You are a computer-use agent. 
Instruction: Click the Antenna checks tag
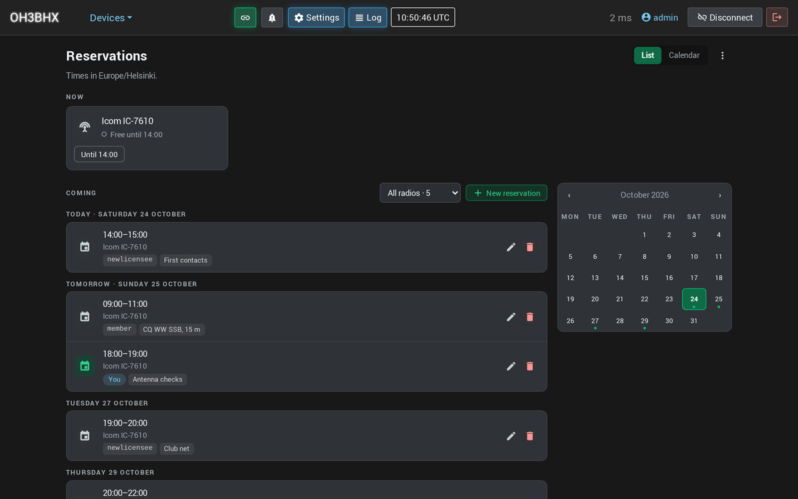click(158, 379)
